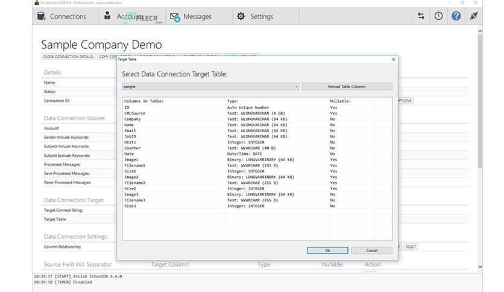This screenshot has height=292, width=504.
Task: Click the clock timer icon
Action: 438,16
